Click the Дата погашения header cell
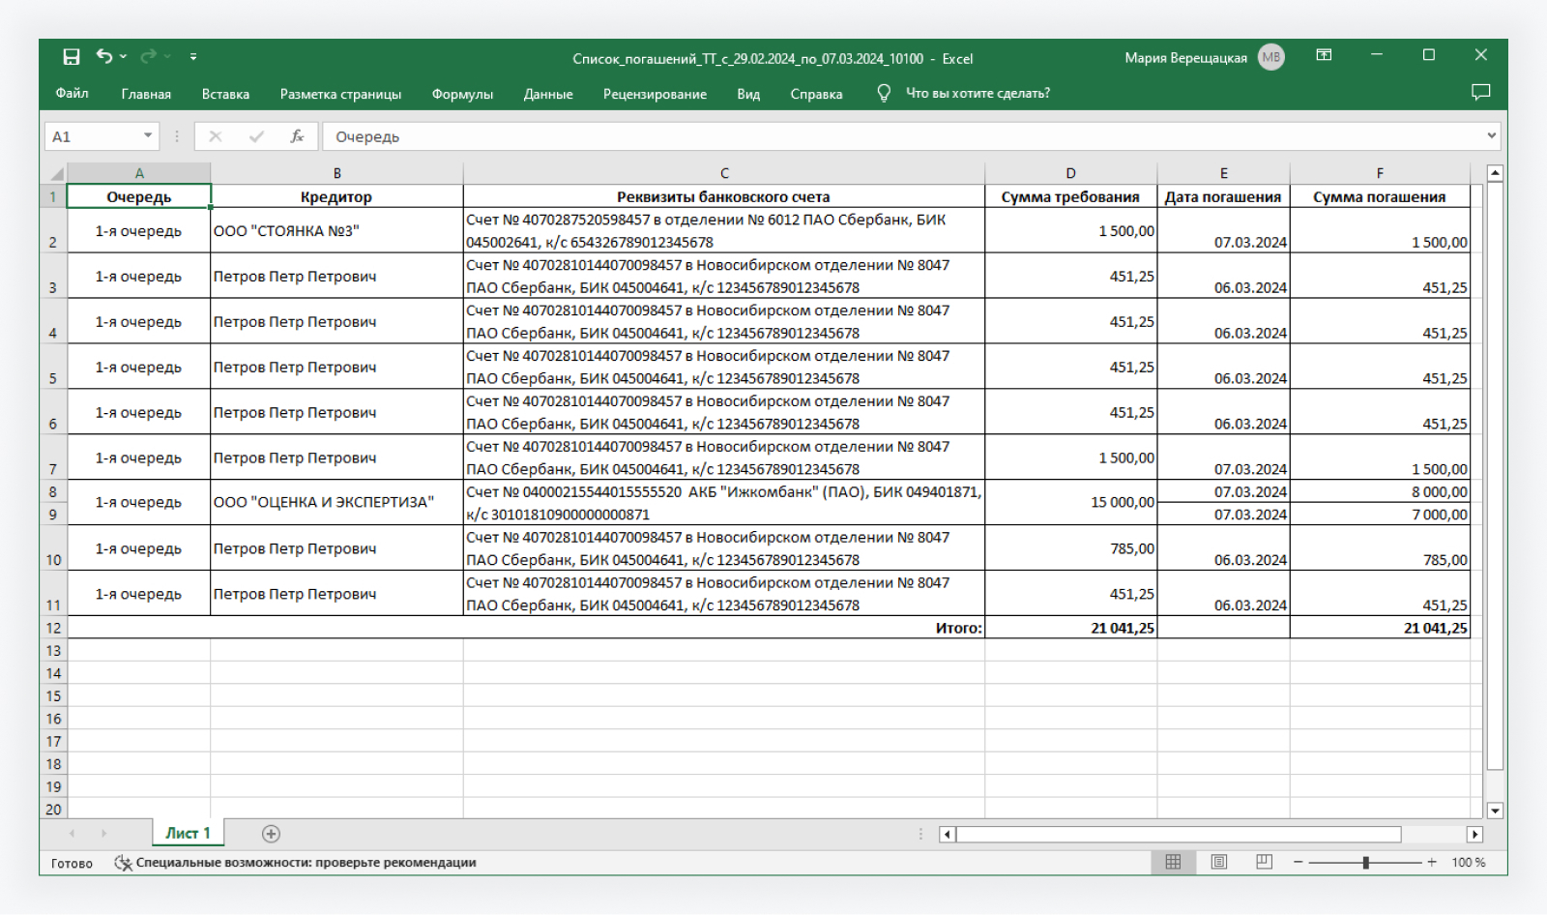This screenshot has height=915, width=1547. coord(1223,196)
